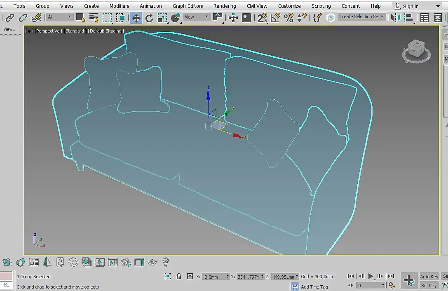Toggle 2.5D snaps on
The image size is (448, 291).
coord(262,18)
